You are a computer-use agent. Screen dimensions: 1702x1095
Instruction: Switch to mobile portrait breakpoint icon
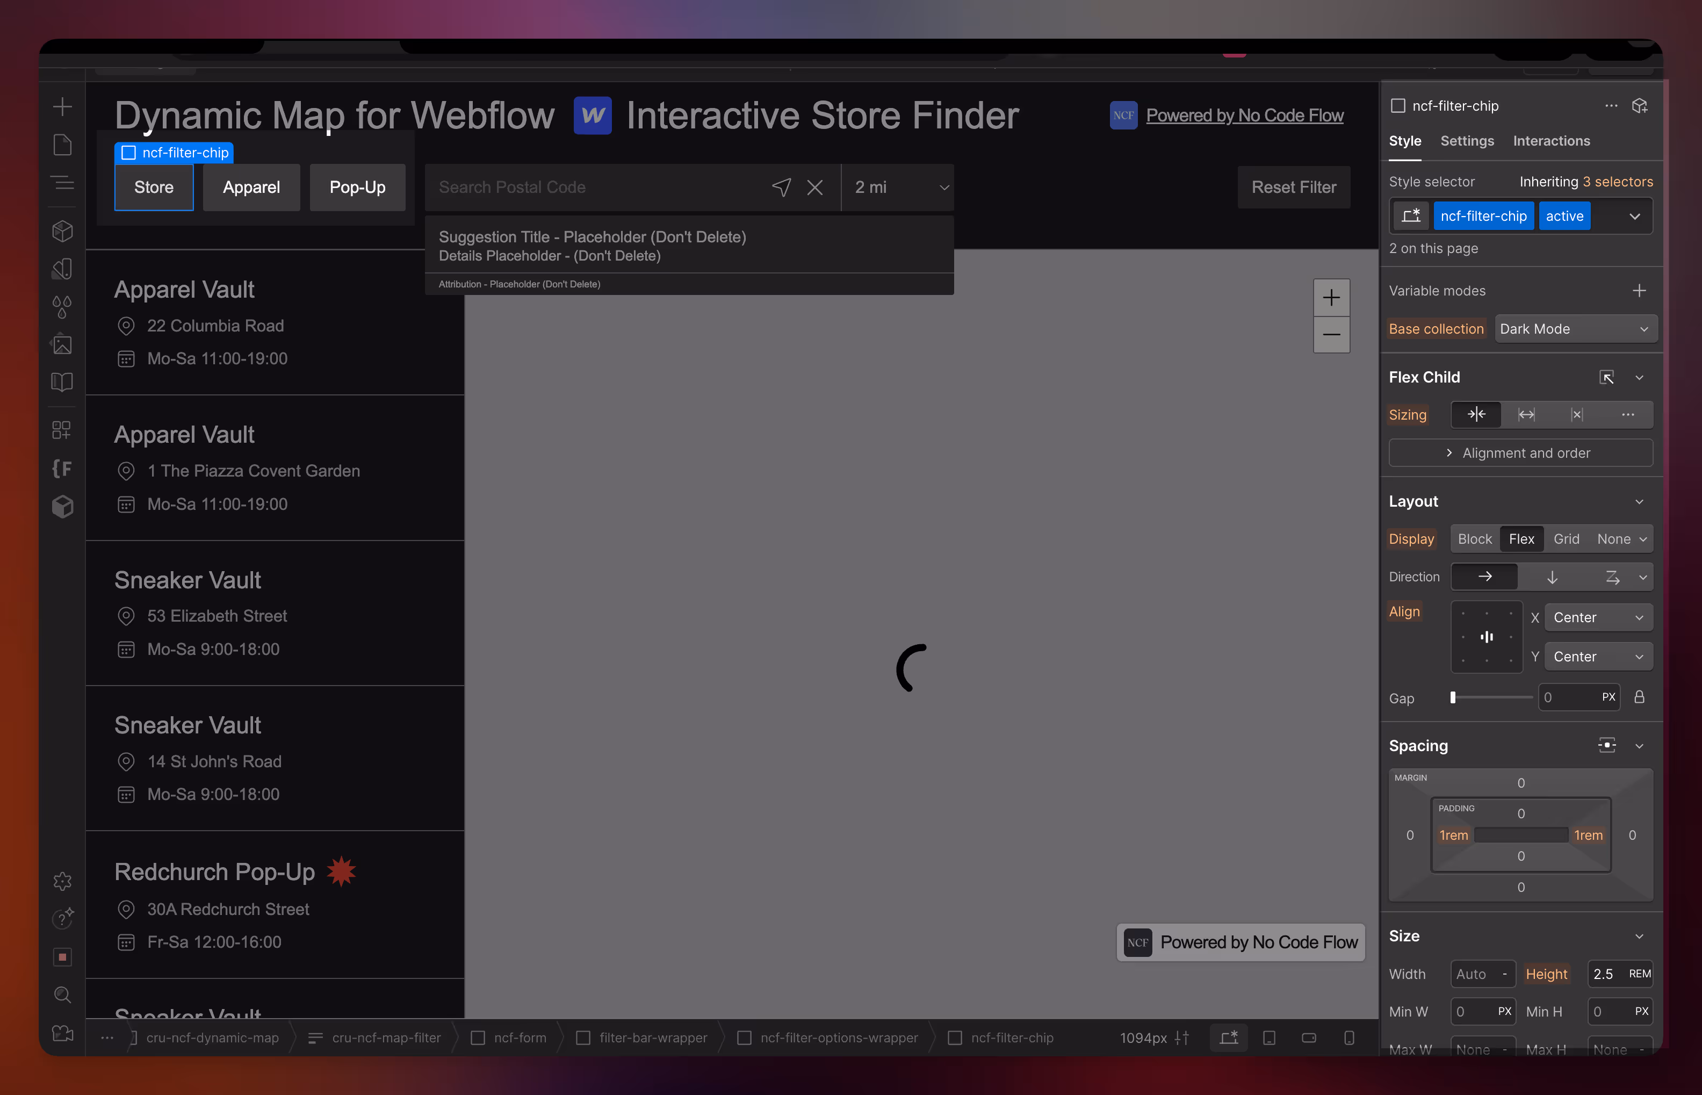(1348, 1038)
